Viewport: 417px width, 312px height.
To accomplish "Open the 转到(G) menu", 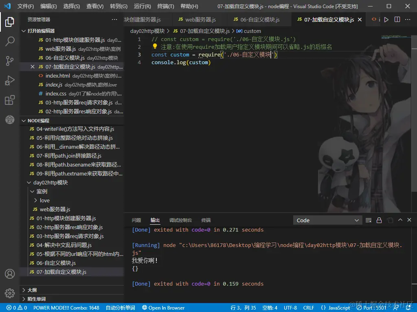I will pyautogui.click(x=119, y=6).
